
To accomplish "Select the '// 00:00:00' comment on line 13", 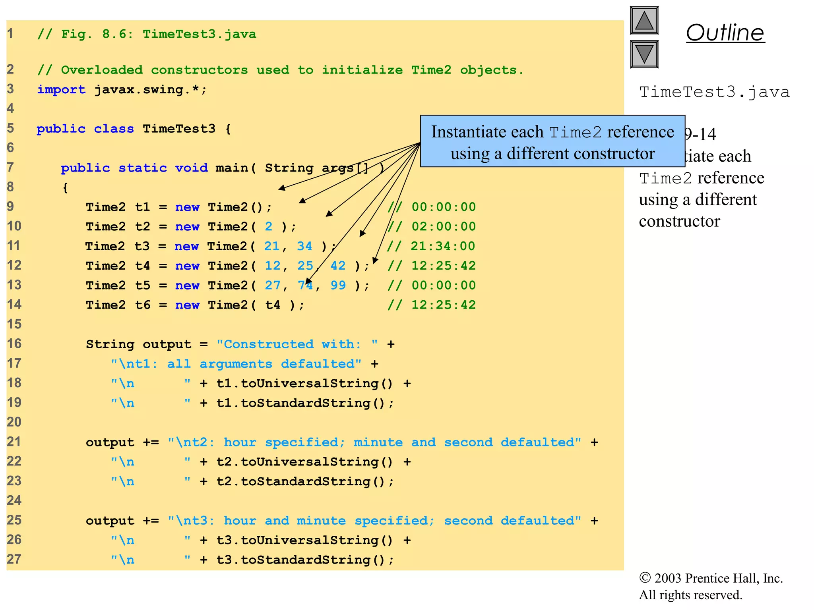I will coord(432,286).
